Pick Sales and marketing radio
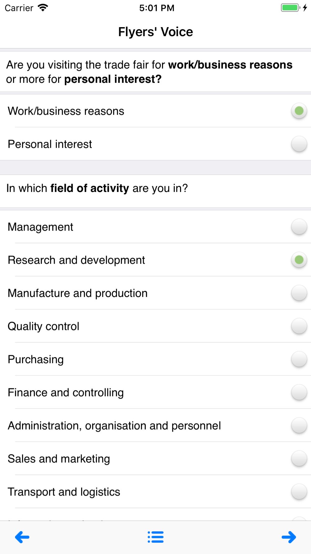Image resolution: width=311 pixels, height=554 pixels. pos(299,459)
